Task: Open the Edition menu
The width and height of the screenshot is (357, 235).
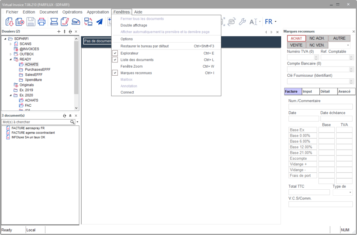Action: pyautogui.click(x=29, y=12)
